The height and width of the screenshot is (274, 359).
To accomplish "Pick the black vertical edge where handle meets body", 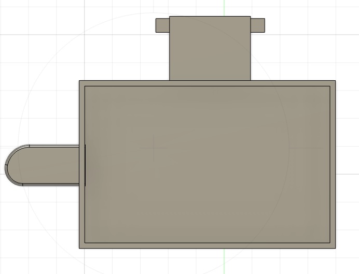I will coord(85,165).
